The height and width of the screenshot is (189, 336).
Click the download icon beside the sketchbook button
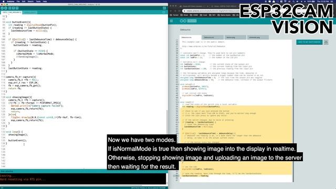[326, 42]
